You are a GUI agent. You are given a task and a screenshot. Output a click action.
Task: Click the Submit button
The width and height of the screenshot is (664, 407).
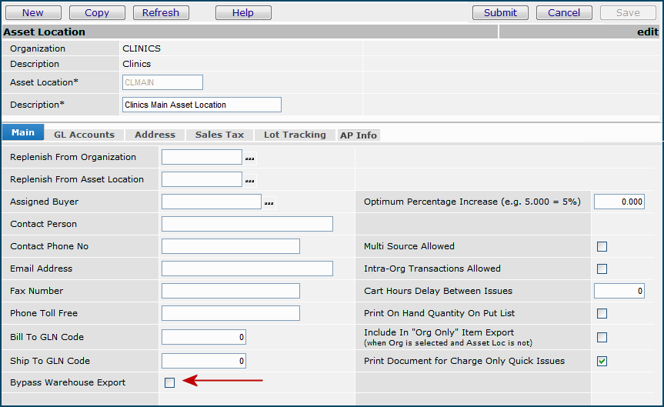(500, 12)
